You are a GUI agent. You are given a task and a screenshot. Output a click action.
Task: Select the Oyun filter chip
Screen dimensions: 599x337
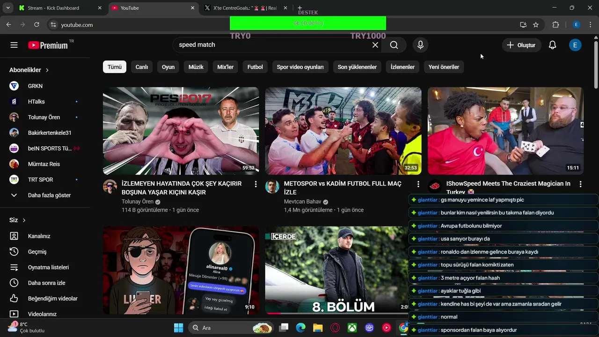(x=168, y=67)
